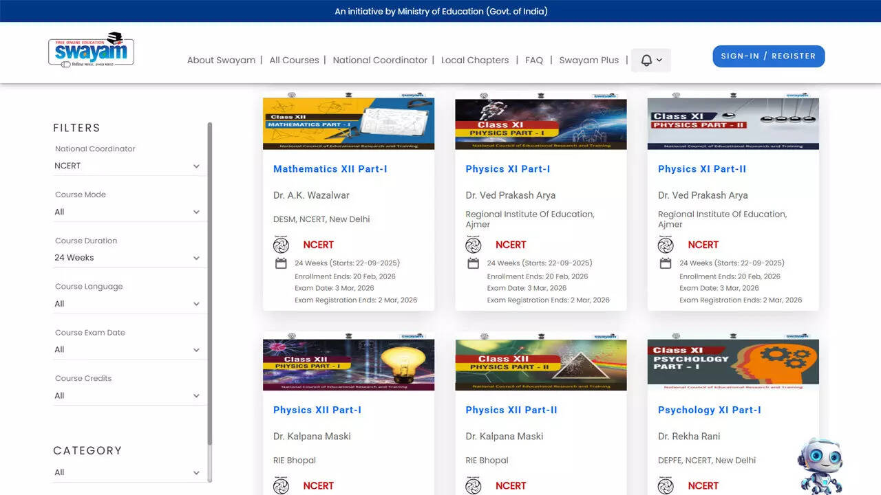881x495 pixels.
Task: Open the chatbot robot assistant
Action: coord(820,465)
